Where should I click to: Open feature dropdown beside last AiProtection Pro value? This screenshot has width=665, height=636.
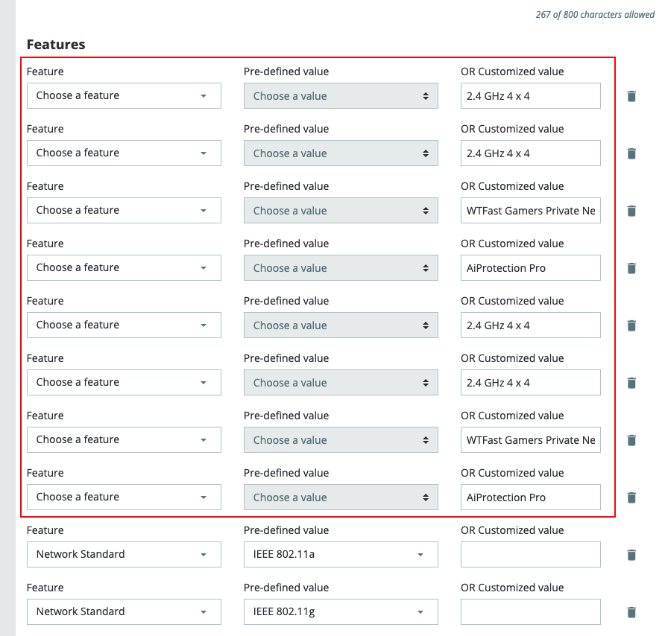[x=124, y=497]
